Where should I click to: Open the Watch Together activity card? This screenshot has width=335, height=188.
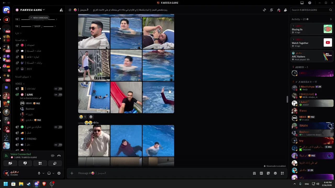point(312,43)
